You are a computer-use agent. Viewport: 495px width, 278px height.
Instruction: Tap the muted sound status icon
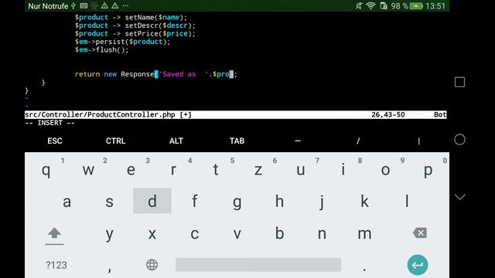click(359, 6)
